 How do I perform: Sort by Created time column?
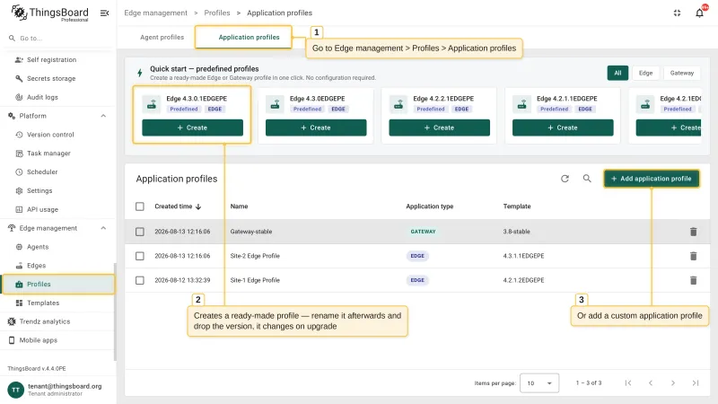click(x=178, y=206)
